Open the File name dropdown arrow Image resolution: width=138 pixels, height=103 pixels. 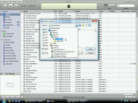[x=82, y=49]
